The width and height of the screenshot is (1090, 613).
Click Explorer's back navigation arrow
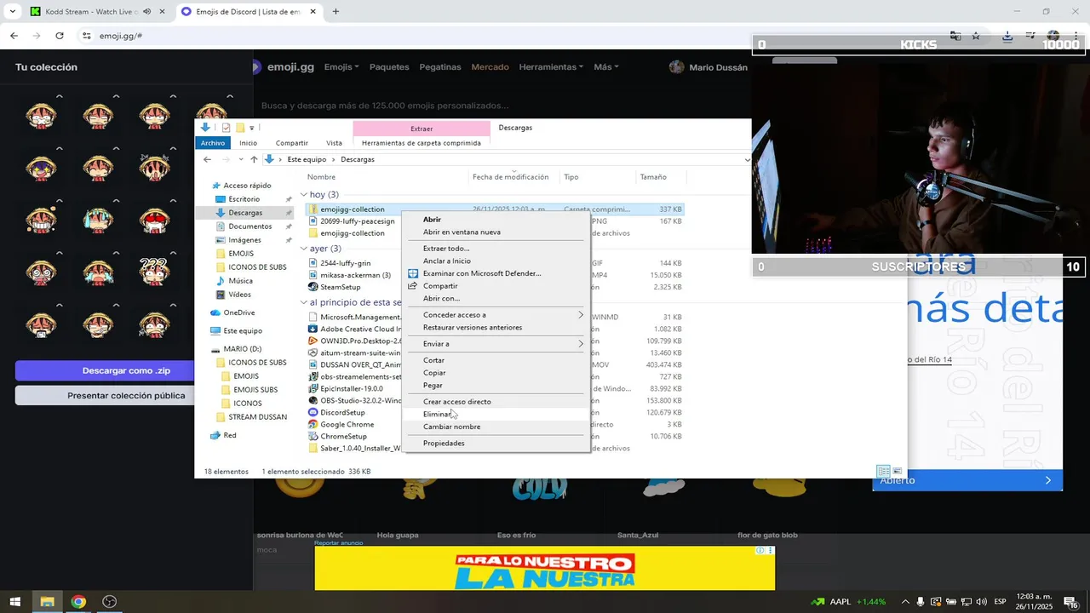(207, 159)
